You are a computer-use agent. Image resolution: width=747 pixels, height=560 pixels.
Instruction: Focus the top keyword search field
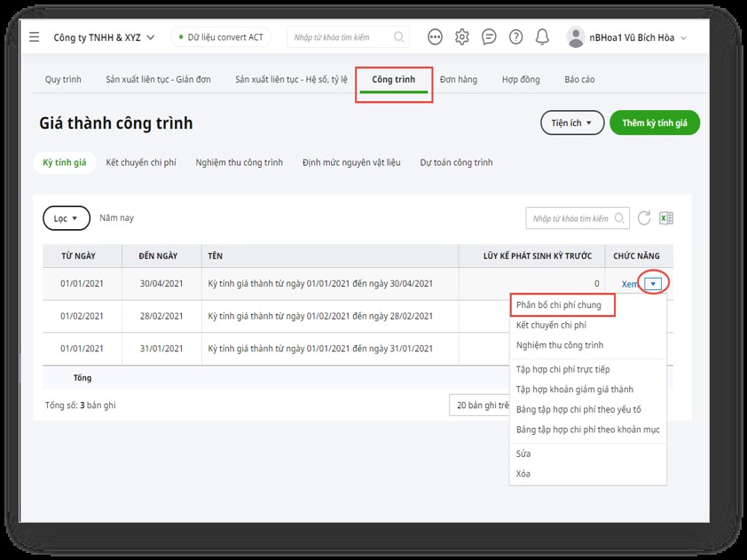pos(348,37)
